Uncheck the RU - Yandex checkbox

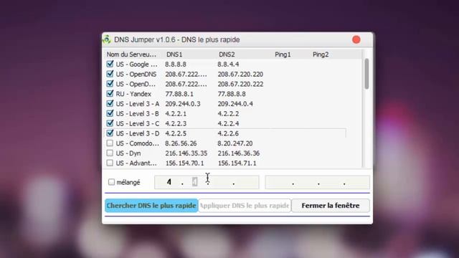[110, 94]
